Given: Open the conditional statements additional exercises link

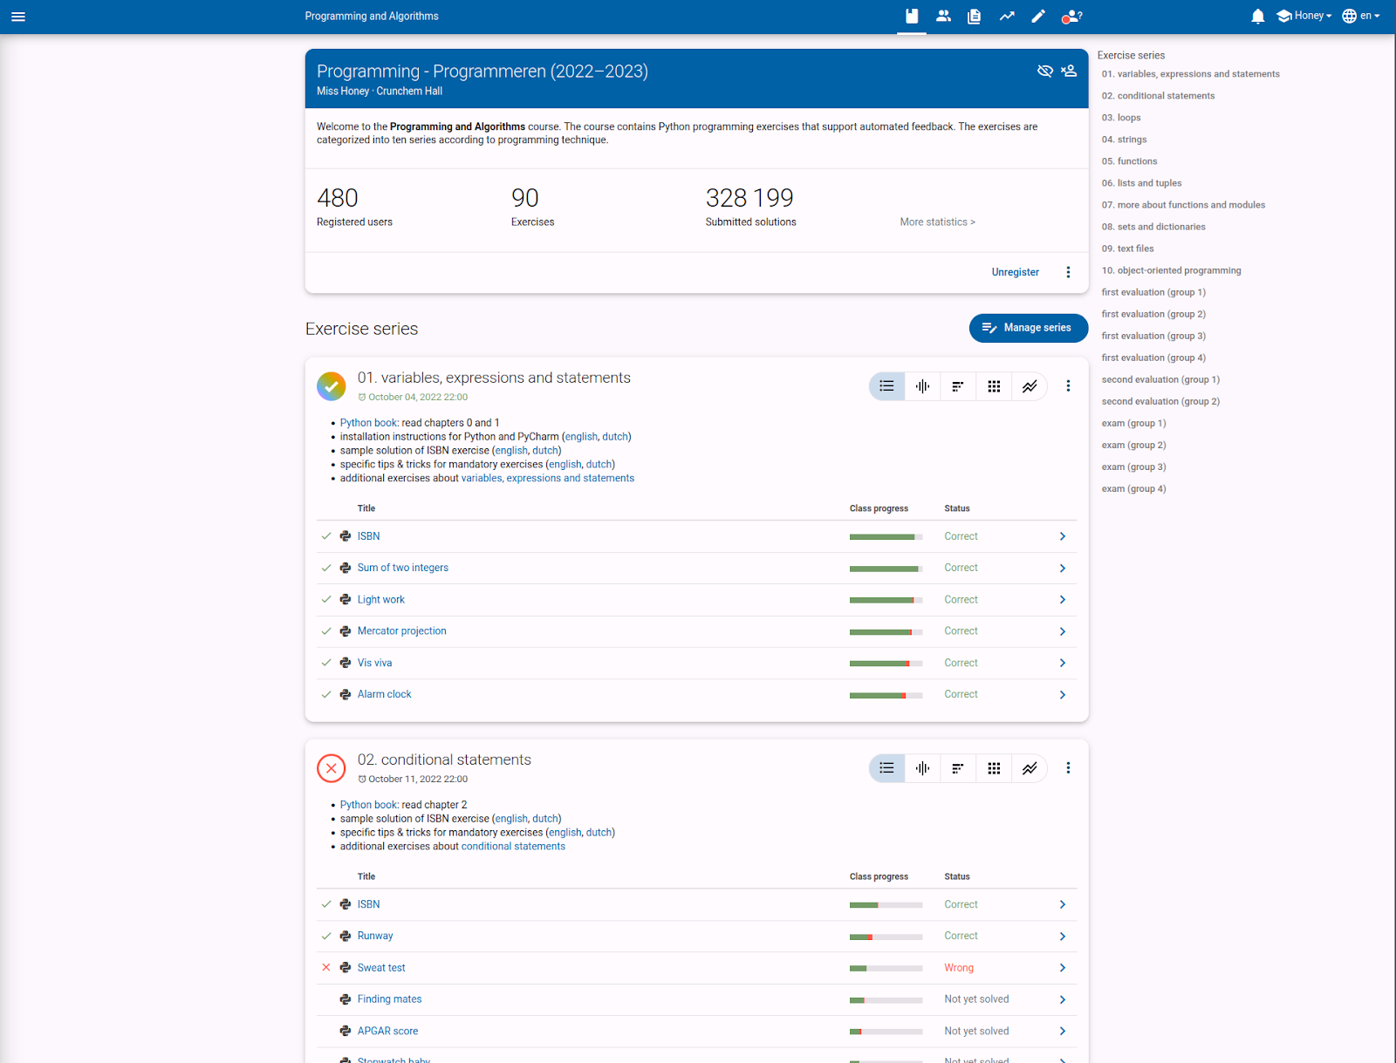Looking at the screenshot, I should 513,846.
